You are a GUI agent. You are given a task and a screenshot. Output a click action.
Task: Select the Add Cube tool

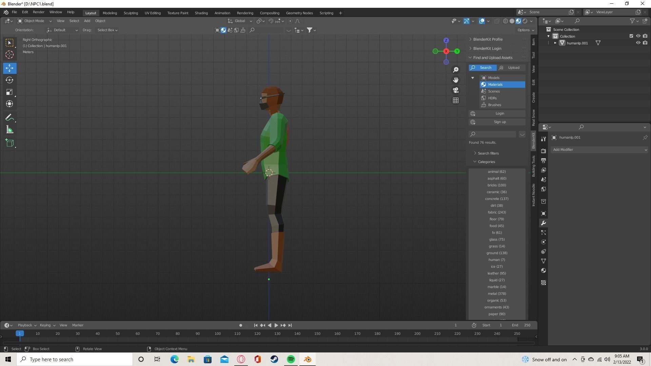tap(9, 143)
